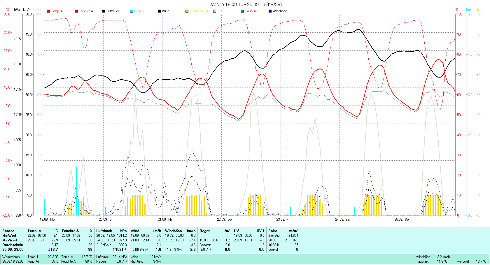Click the MinWert row label
This screenshot has width=490, height=265.
(x=9, y=236)
